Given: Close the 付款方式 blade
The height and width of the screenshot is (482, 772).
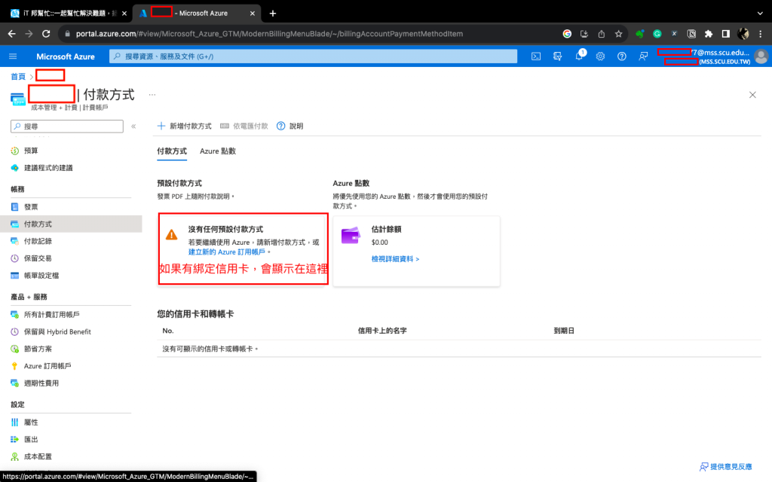Looking at the screenshot, I should click(752, 95).
